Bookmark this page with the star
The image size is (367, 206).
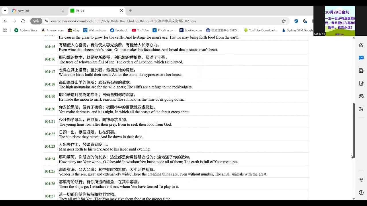coord(284,21)
